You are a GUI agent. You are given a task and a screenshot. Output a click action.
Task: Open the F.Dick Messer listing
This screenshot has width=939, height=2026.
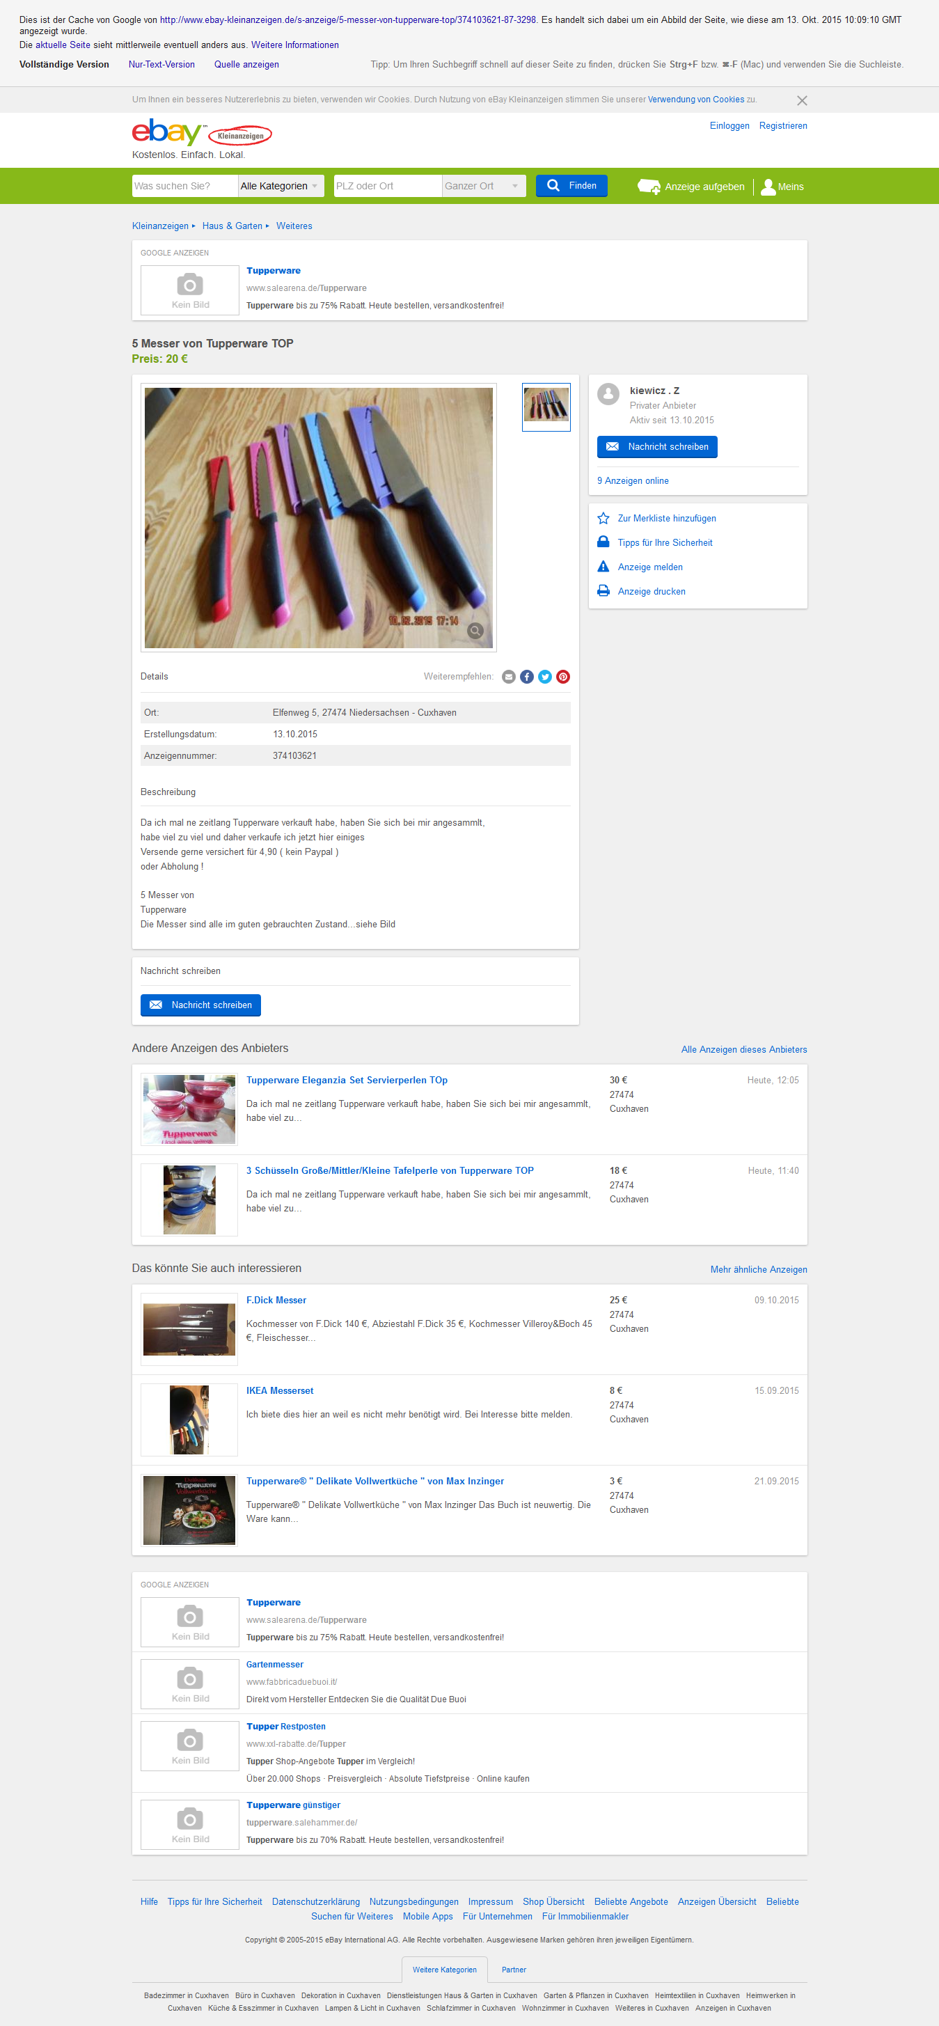click(x=276, y=1300)
